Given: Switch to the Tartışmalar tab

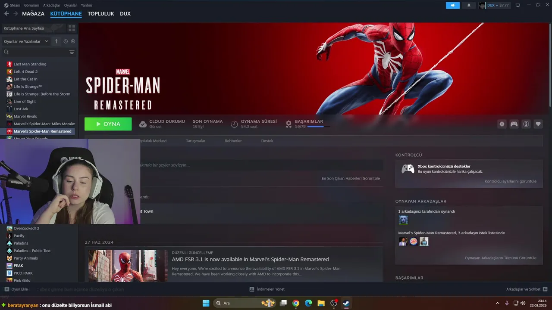Looking at the screenshot, I should [195, 141].
